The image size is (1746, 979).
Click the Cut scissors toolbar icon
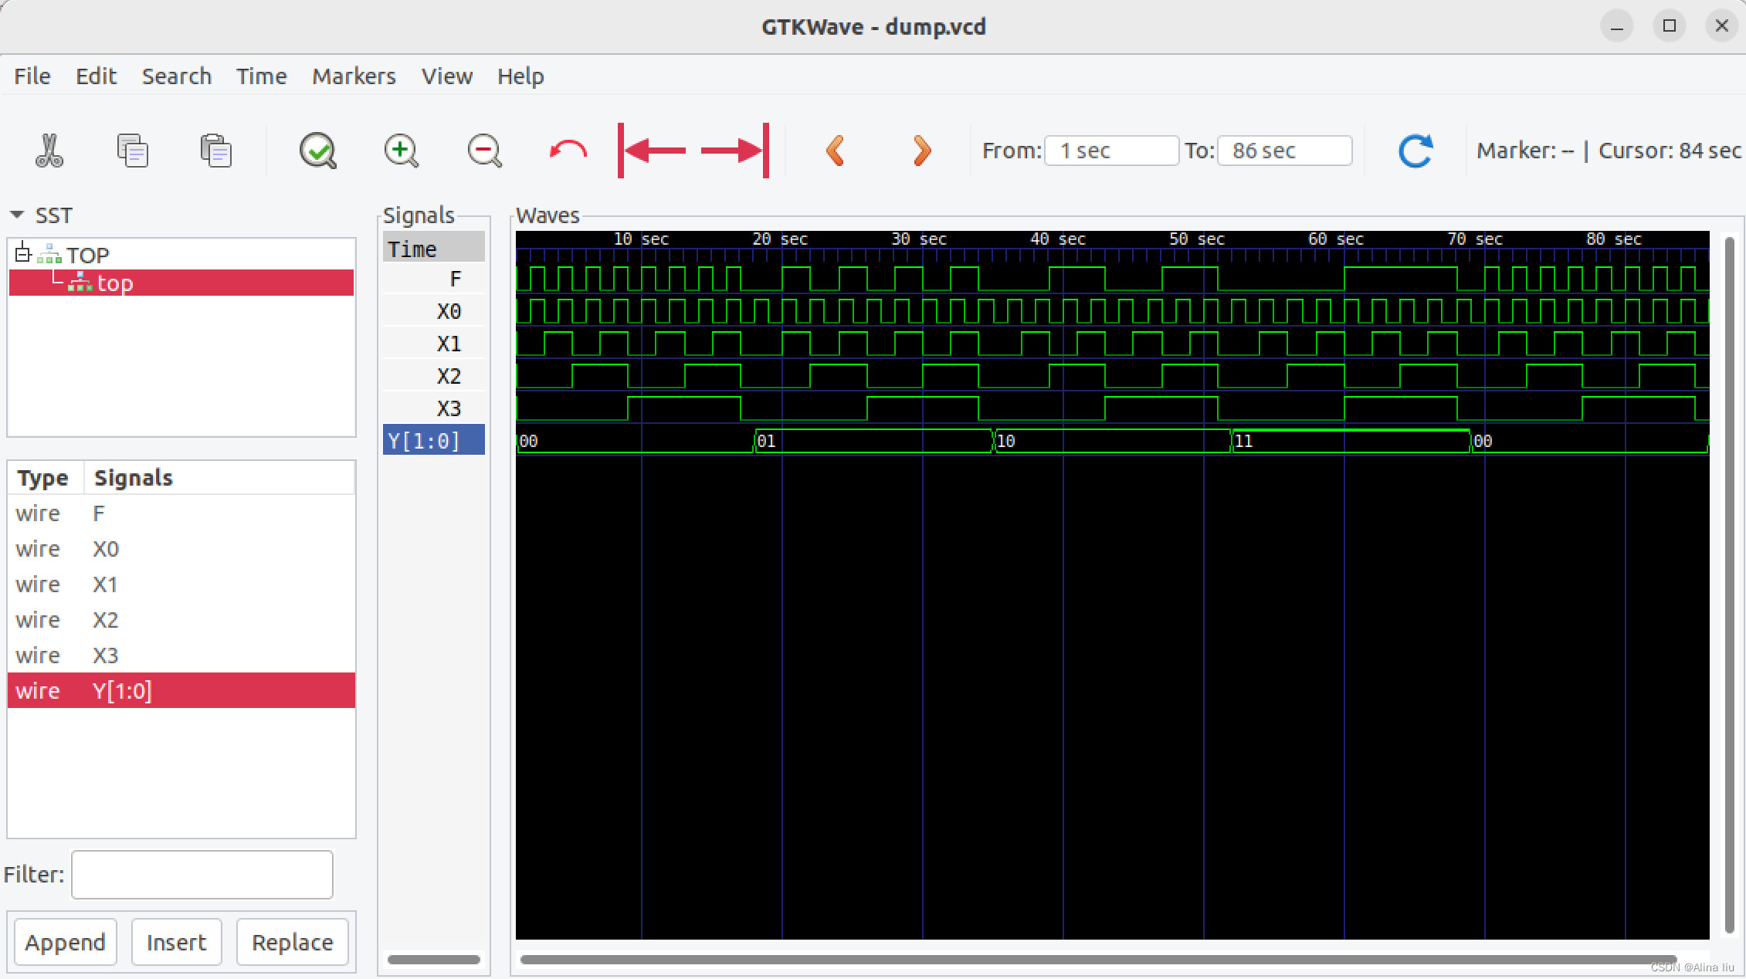click(x=49, y=151)
